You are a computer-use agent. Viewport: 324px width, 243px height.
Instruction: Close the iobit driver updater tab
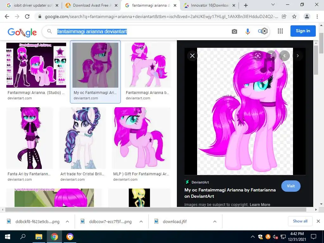[57, 6]
